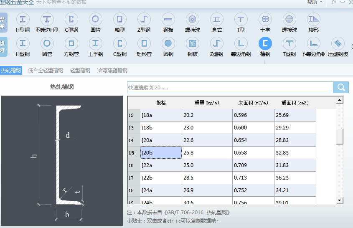353x228 pixels.
Task: Select the 螺栓球 bolt ball icon
Action: tap(192, 19)
